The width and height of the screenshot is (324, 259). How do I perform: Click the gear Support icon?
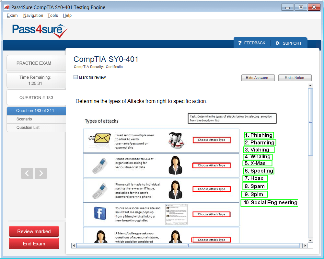coord(278,43)
